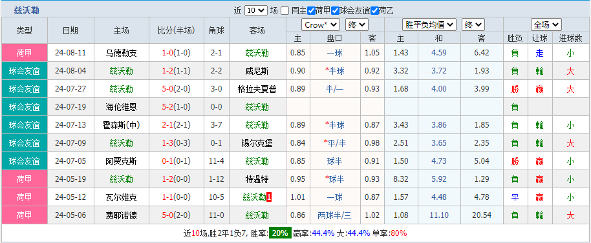Click the 格拉夫夏普 away team name

257,89
